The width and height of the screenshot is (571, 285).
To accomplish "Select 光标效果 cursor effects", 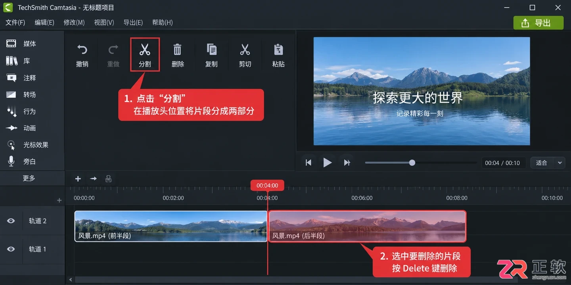I will [x=28, y=145].
